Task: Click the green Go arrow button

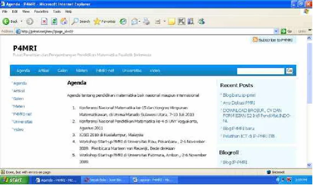Action: pyautogui.click(x=283, y=31)
